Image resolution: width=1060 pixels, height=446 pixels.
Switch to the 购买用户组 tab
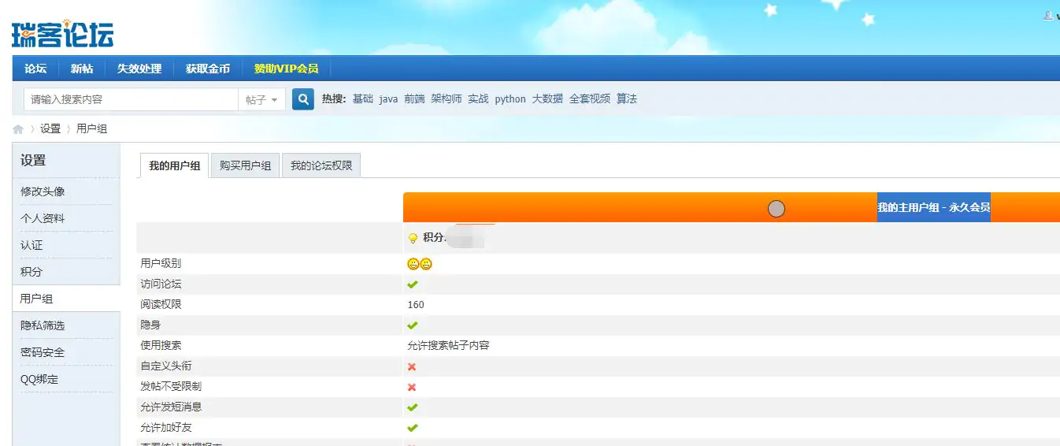coord(246,165)
